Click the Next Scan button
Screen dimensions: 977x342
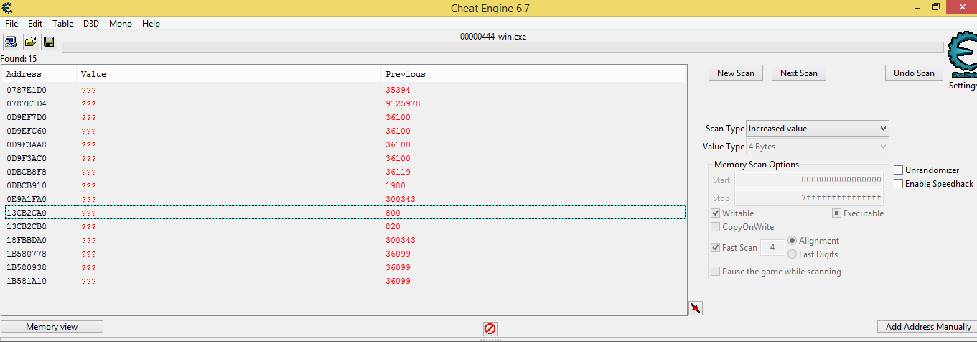click(799, 73)
